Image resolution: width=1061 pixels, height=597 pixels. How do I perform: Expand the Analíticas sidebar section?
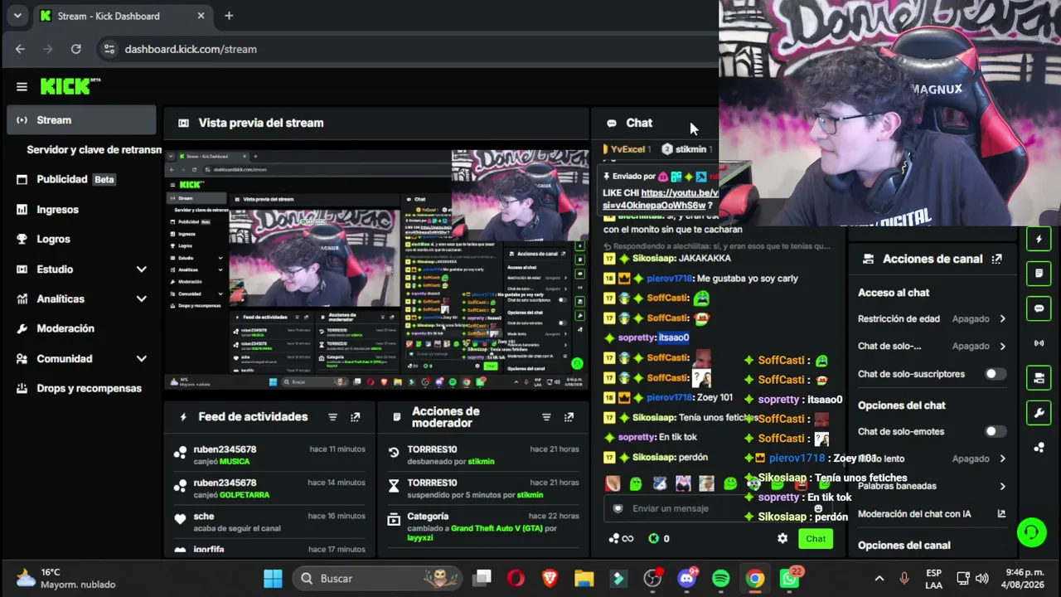[141, 298]
